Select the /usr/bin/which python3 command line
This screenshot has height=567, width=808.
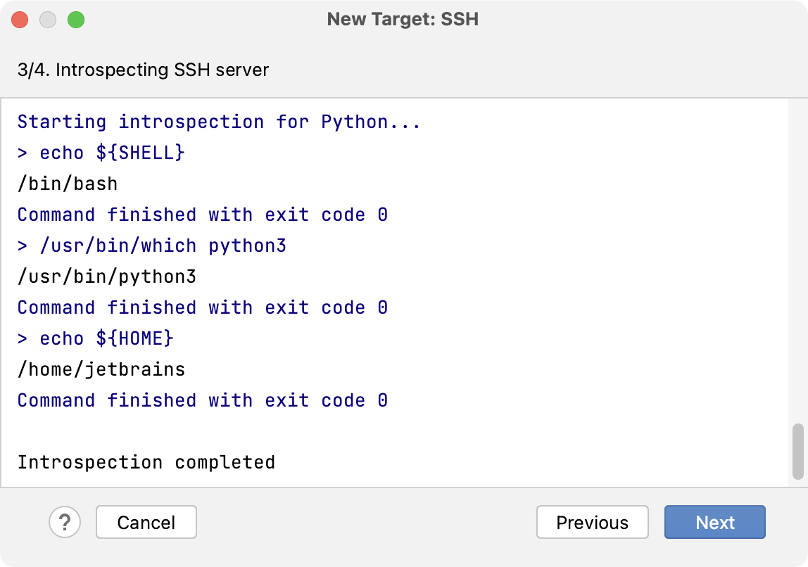[x=151, y=245]
